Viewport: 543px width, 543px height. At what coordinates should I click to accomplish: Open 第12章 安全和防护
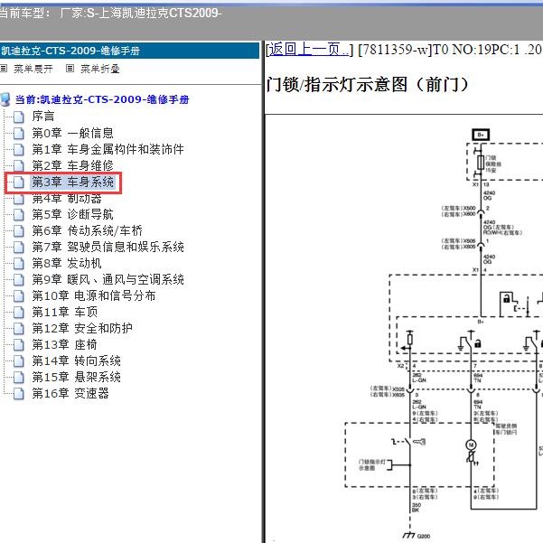[82, 328]
